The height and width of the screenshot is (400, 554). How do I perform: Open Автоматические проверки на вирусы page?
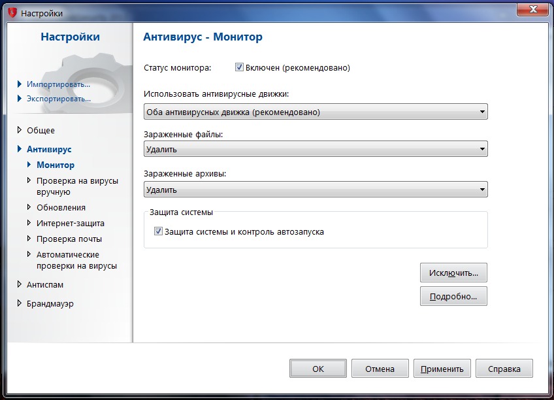[76, 260]
